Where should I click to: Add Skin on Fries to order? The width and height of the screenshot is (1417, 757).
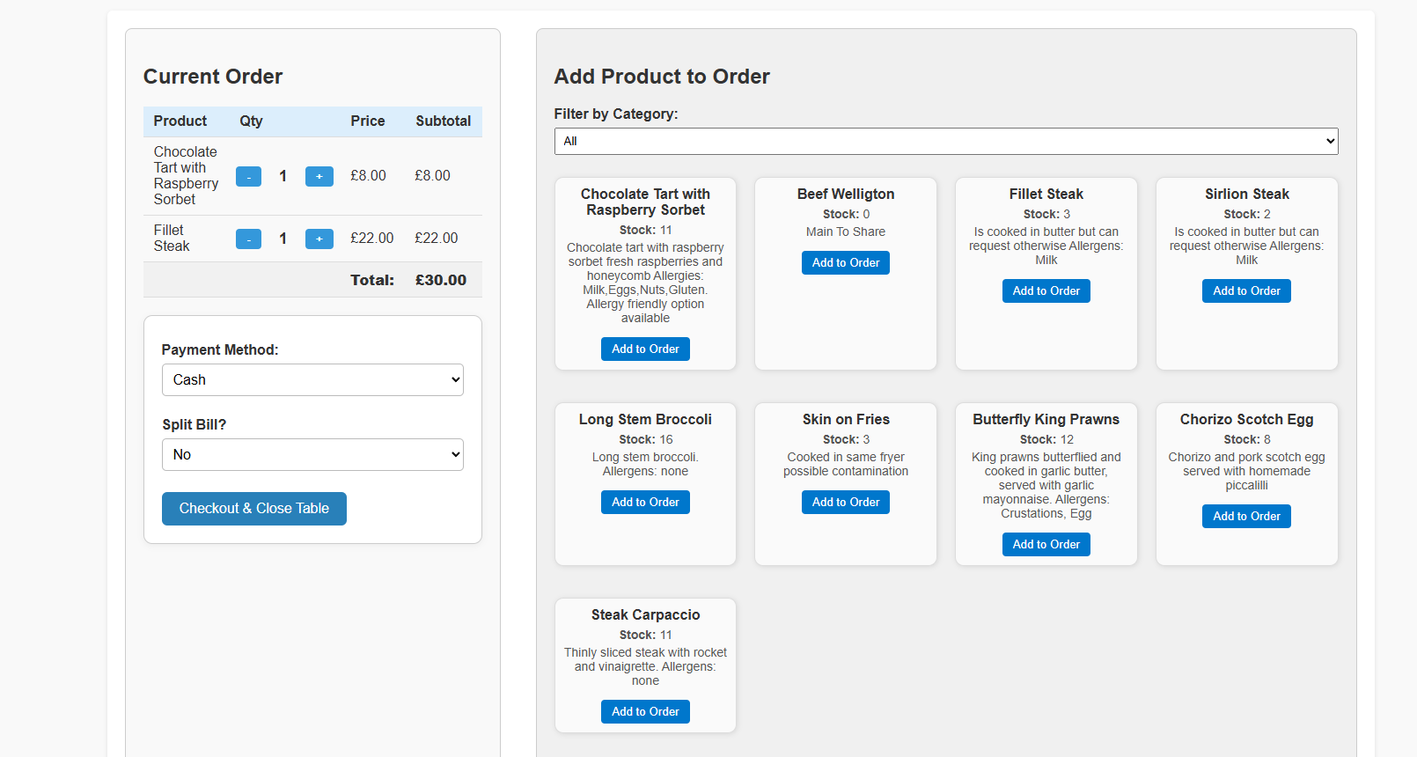coord(845,503)
